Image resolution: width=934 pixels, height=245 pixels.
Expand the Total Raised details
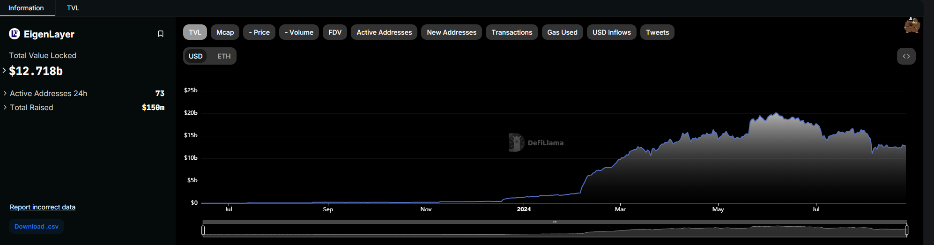(x=5, y=107)
